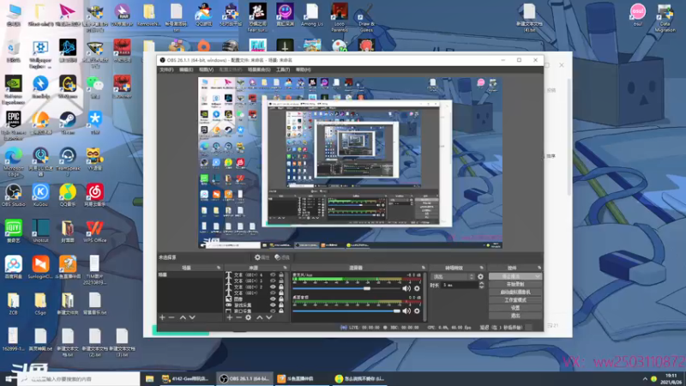Pop out the 来源 dock panel
The width and height of the screenshot is (686, 386).
285,268
